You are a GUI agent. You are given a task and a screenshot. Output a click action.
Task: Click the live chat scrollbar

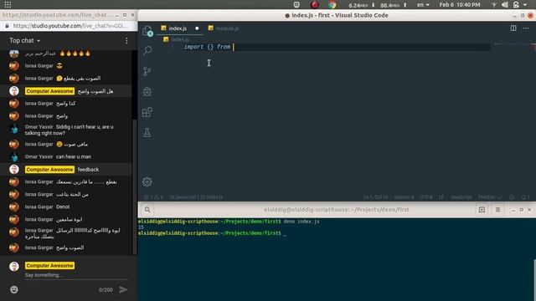(x=135, y=187)
